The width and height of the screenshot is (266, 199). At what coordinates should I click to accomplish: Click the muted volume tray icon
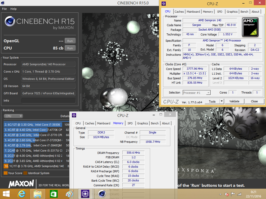pos(227,194)
